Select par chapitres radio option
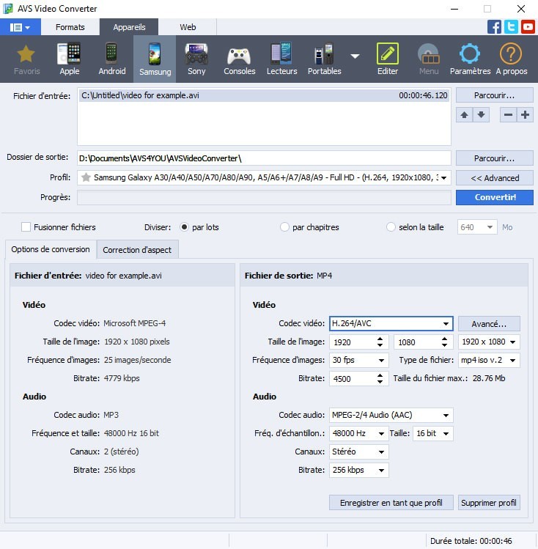Screen dimensions: 538x549 tap(284, 227)
